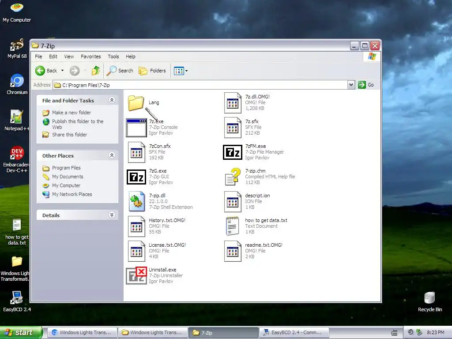
Task: Collapse the File and Folder Tasks panel
Action: pos(112,100)
